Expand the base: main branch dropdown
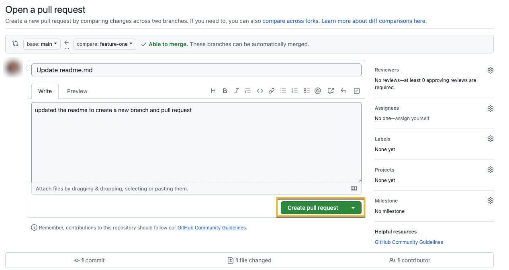The width and height of the screenshot is (509, 270). pyautogui.click(x=42, y=44)
